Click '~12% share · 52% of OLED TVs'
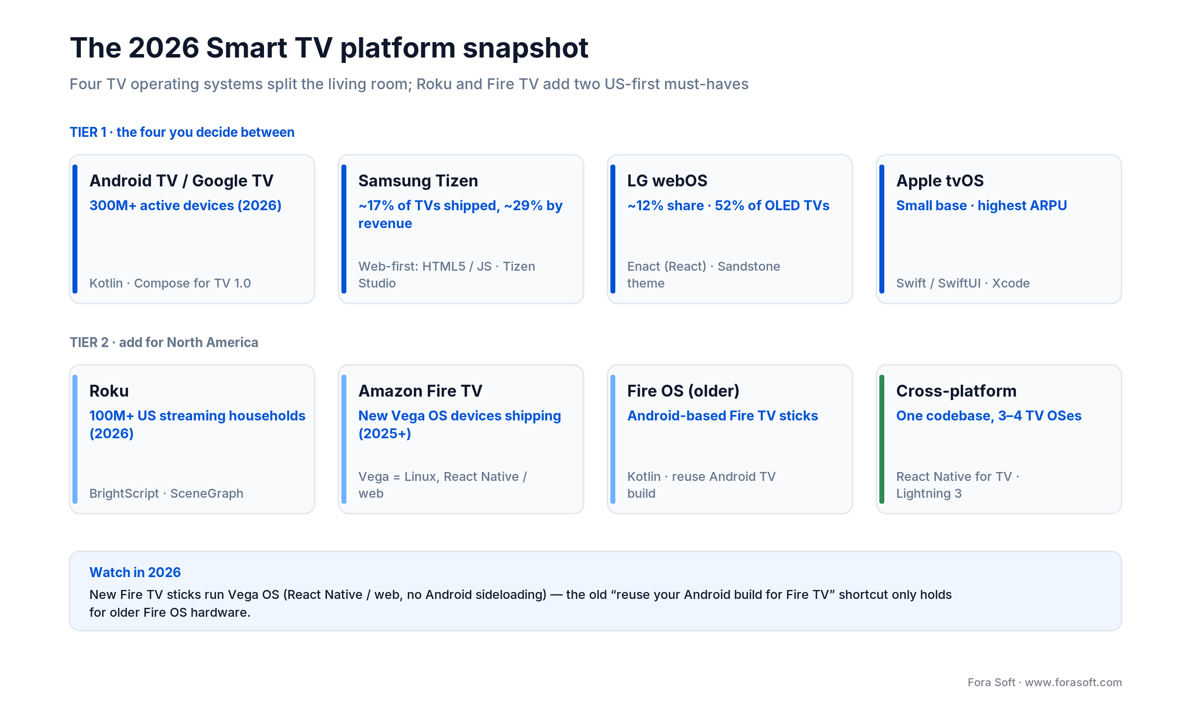This screenshot has height=706, width=1191. (x=728, y=206)
